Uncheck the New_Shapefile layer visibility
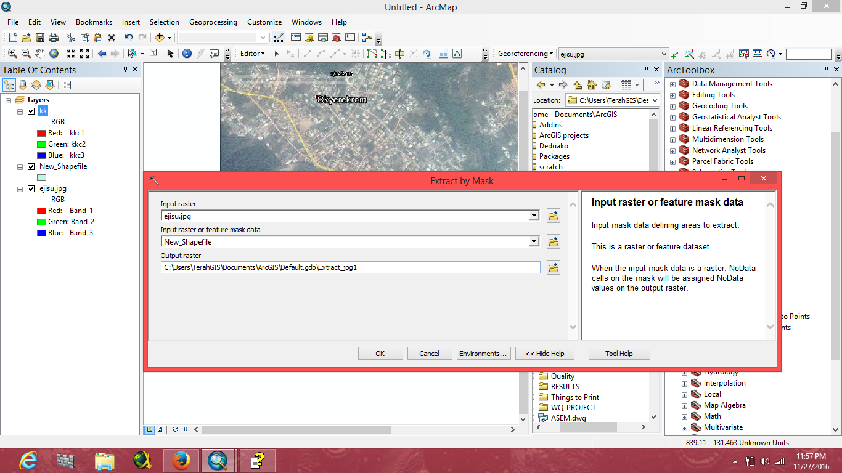842x473 pixels. point(31,167)
